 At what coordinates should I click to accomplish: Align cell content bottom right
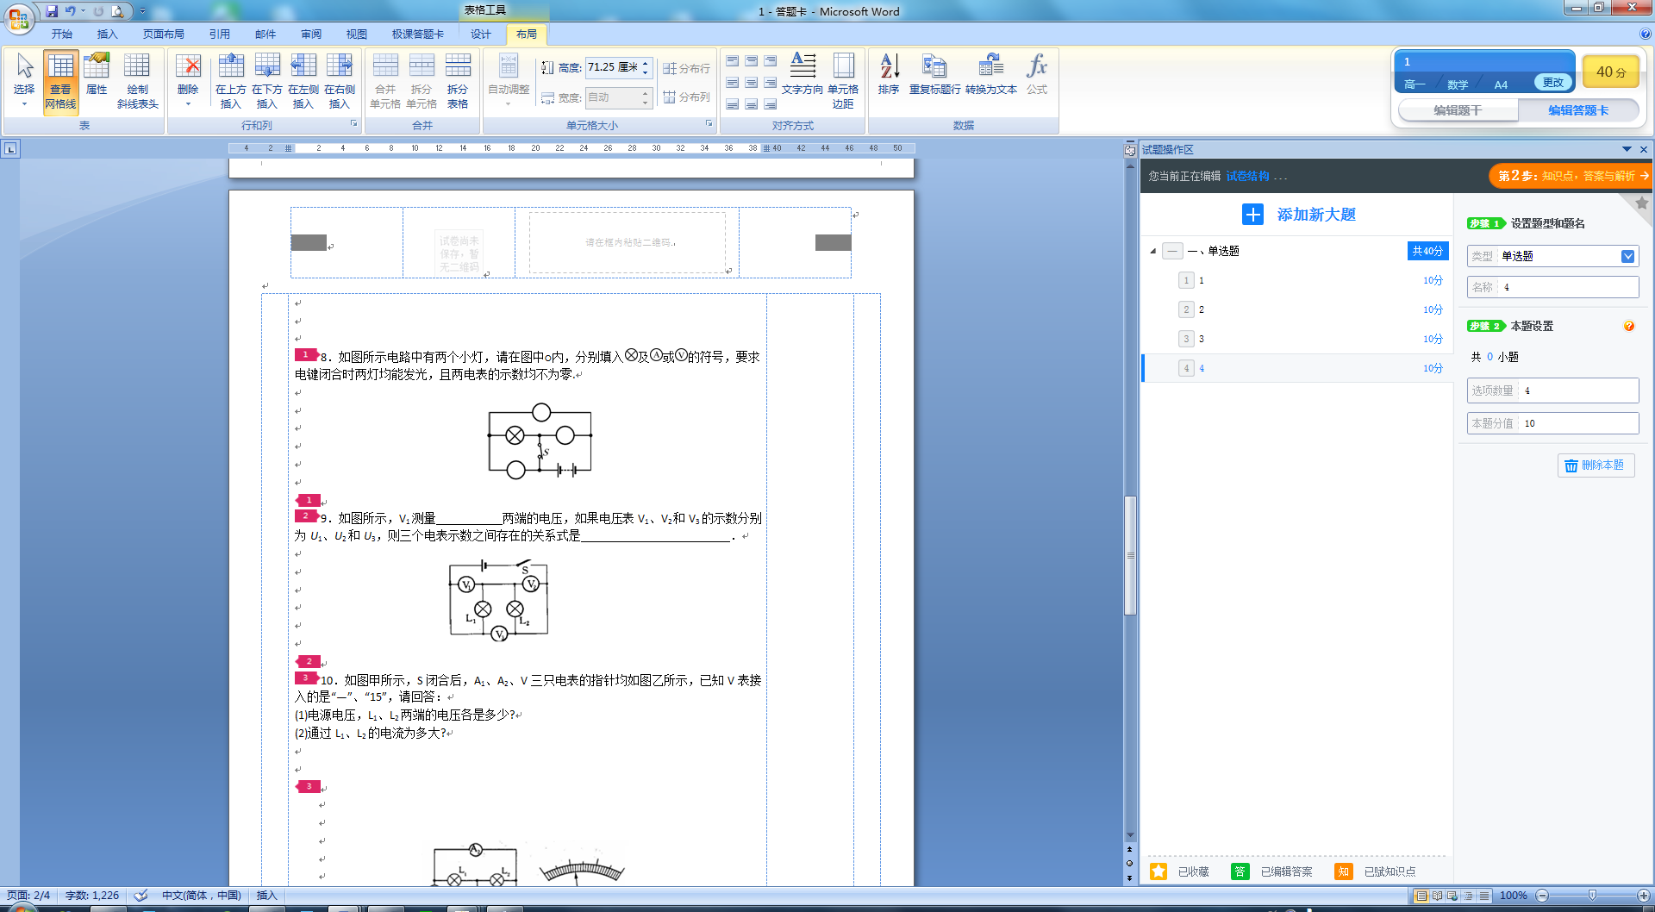771,104
